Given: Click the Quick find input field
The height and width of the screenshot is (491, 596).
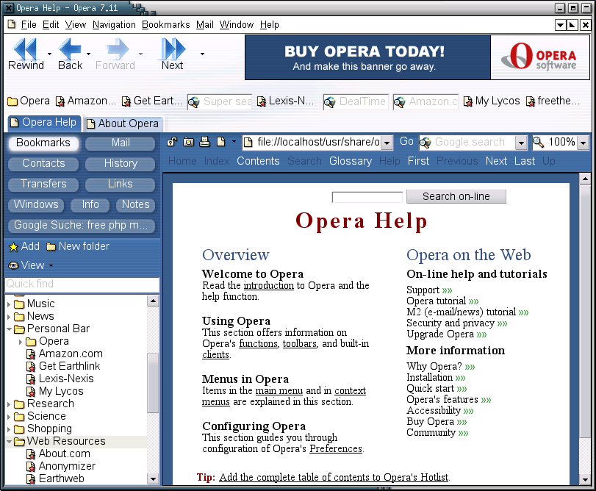Looking at the screenshot, I should click(x=82, y=284).
